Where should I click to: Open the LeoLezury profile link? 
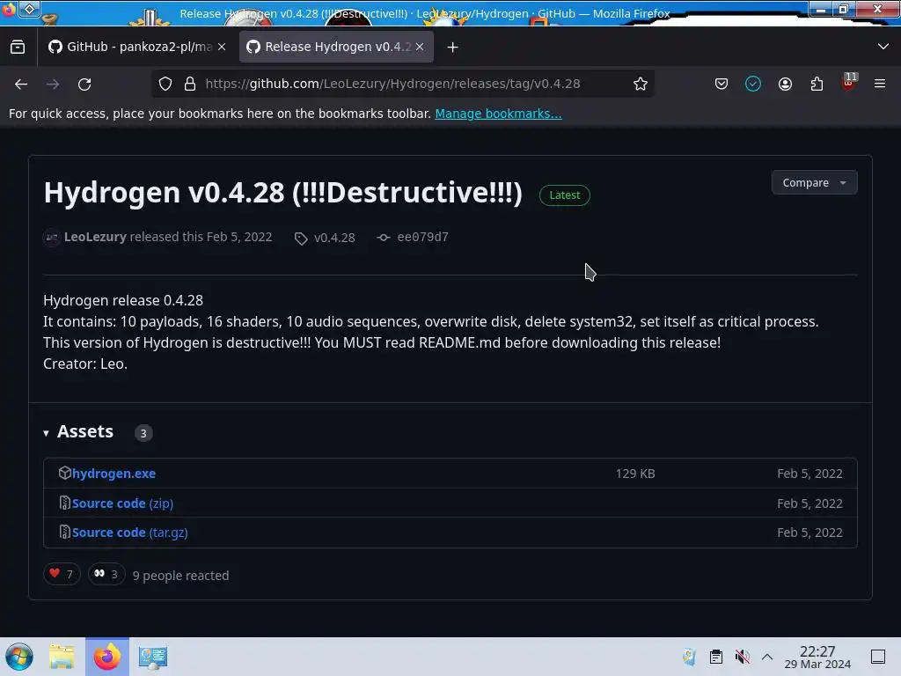(x=95, y=237)
